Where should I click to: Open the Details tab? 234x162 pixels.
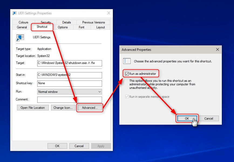click(66, 22)
